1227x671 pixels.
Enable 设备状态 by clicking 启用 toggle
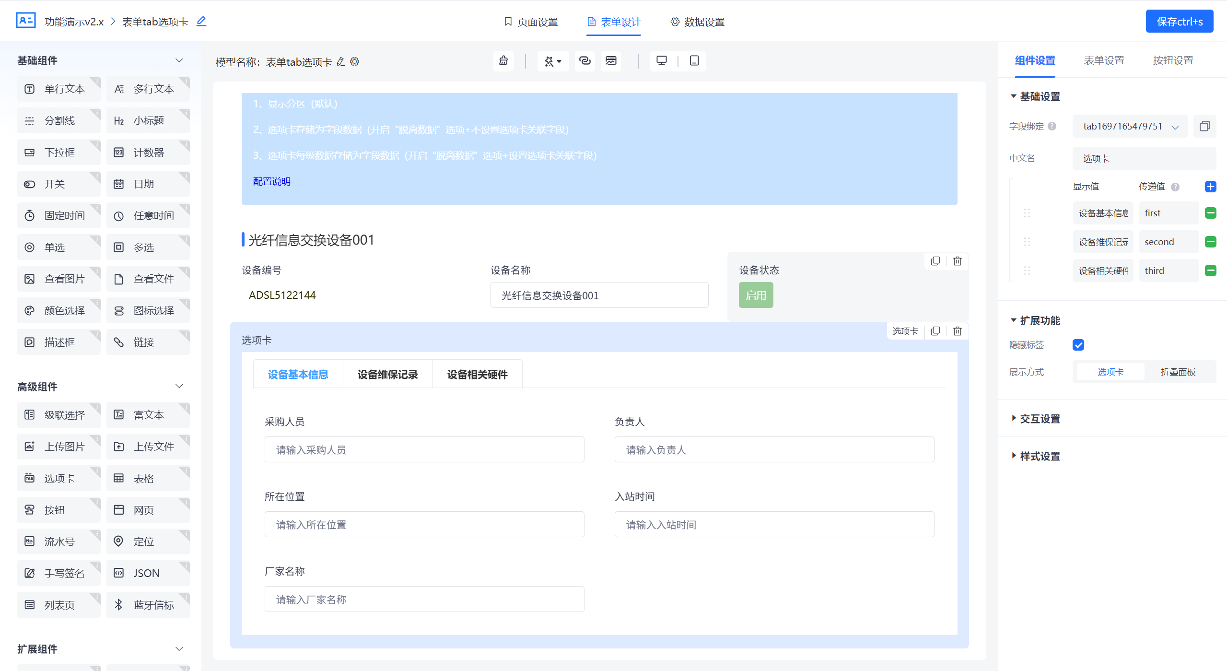coord(756,295)
